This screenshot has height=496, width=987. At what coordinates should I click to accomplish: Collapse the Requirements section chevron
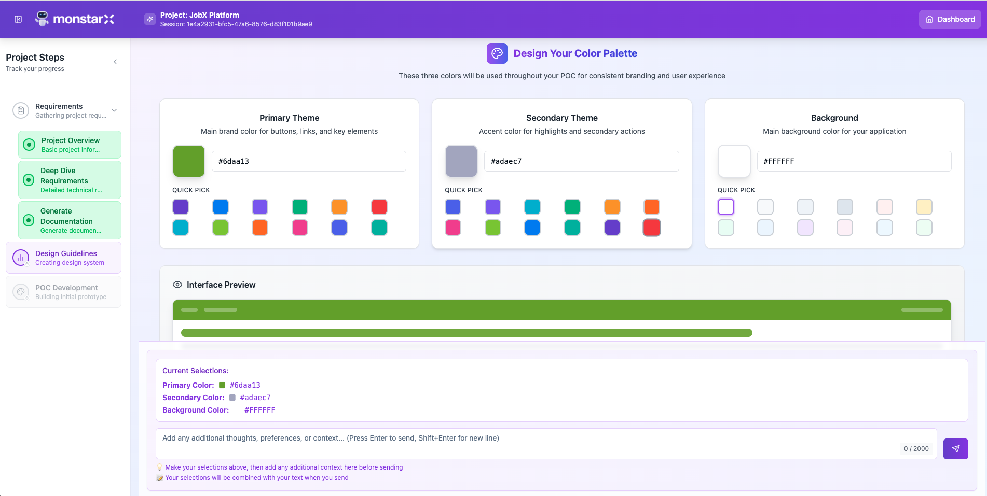[x=114, y=110]
